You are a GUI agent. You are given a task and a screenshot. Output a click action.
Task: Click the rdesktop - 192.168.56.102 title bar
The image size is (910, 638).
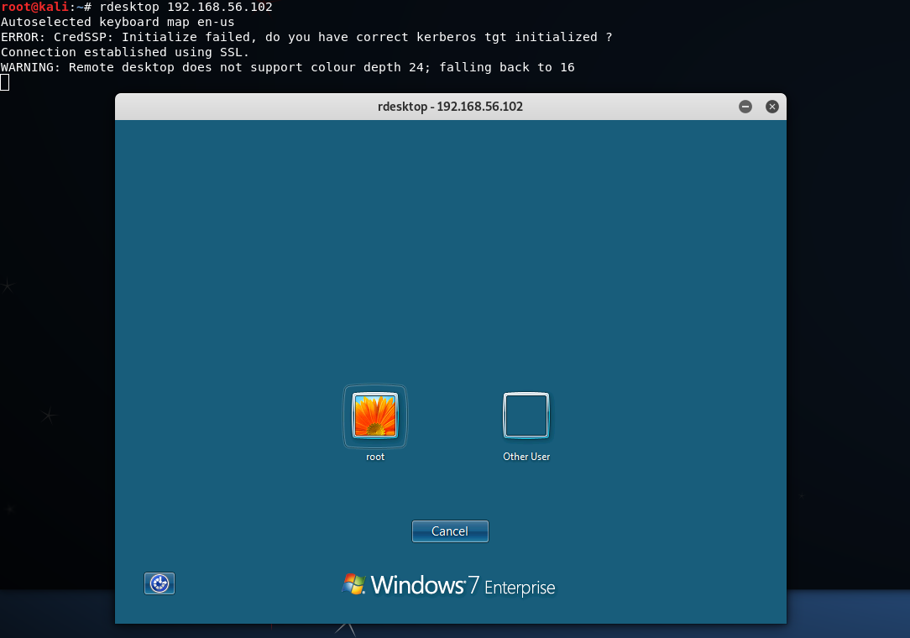point(450,107)
